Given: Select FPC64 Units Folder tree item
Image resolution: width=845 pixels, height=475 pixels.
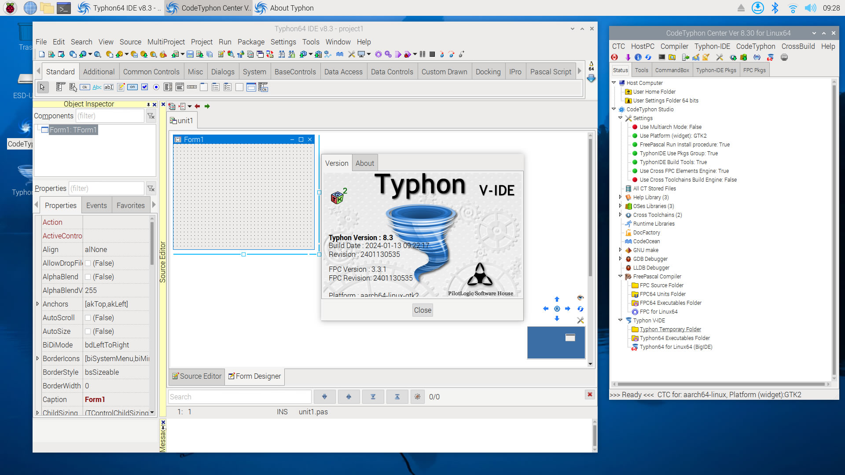Looking at the screenshot, I should click(x=662, y=294).
